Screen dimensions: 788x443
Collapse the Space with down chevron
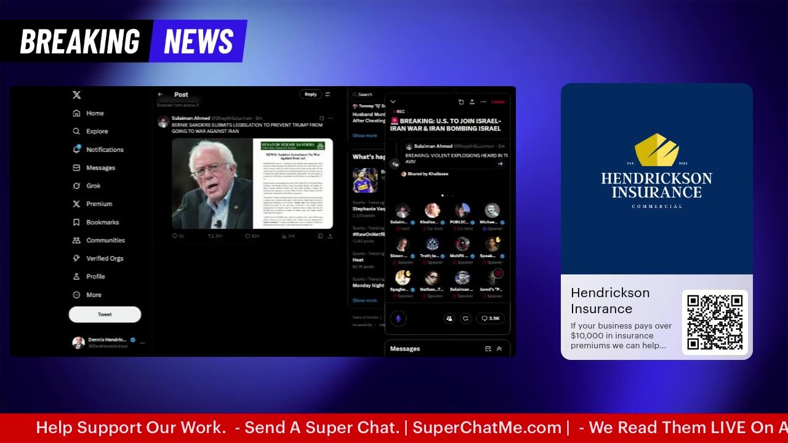(x=393, y=102)
